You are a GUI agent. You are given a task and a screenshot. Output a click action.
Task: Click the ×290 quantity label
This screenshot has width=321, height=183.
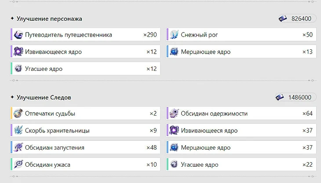tap(150, 35)
